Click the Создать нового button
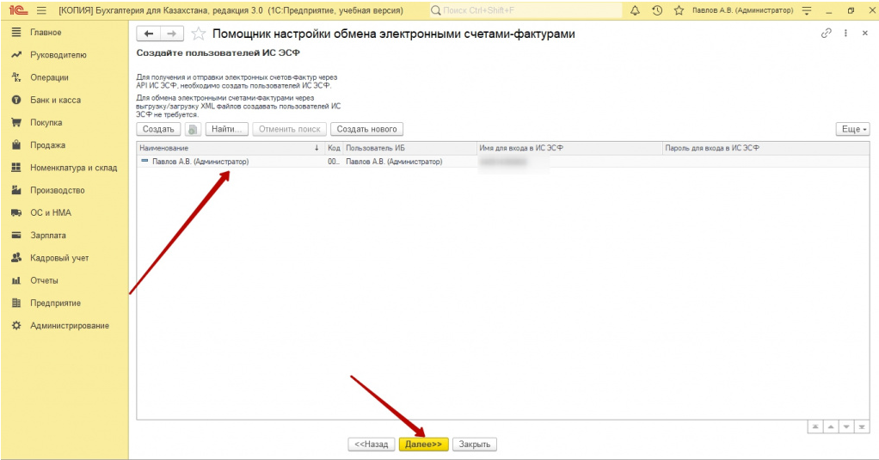This screenshot has width=879, height=460. [366, 129]
